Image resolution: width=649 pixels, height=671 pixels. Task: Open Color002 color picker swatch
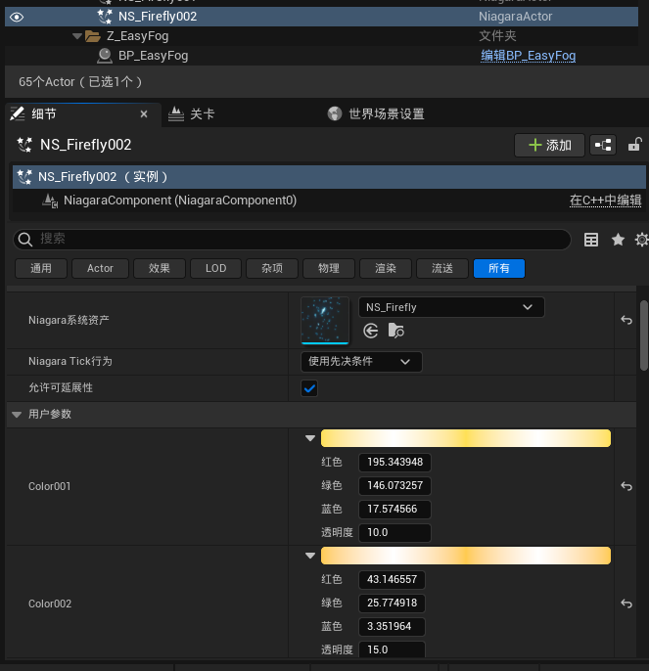pos(466,556)
